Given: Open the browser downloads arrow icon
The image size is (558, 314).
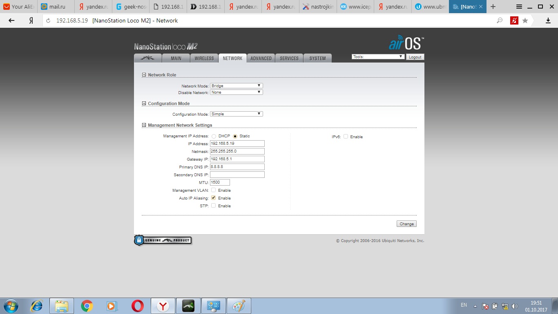Looking at the screenshot, I should (548, 20).
